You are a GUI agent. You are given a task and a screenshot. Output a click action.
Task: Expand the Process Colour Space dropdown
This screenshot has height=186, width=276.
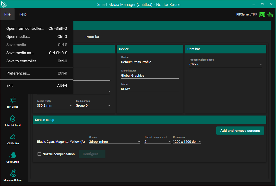click(x=226, y=64)
